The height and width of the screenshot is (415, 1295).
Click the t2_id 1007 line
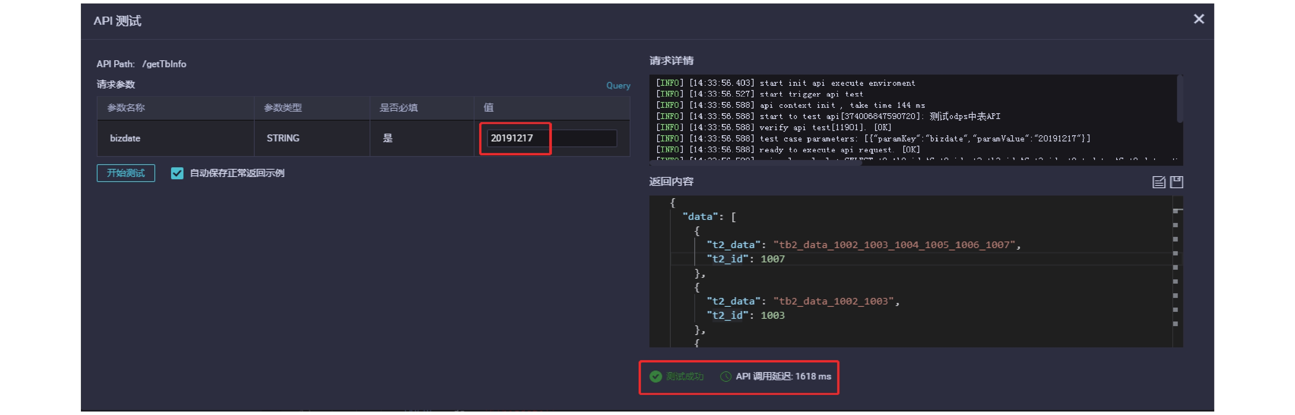(x=745, y=259)
